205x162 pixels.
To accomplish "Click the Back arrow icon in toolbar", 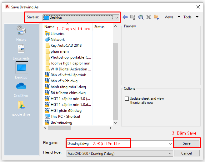I will pyautogui.click(x=125, y=17).
